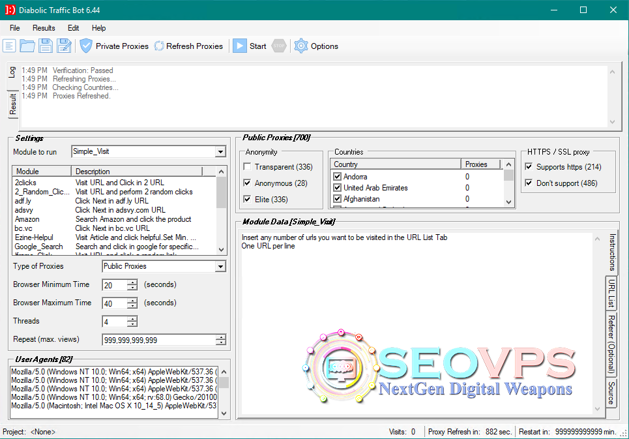This screenshot has height=439, width=629.
Task: Uncheck the Andorra country checkbox
Action: [338, 177]
